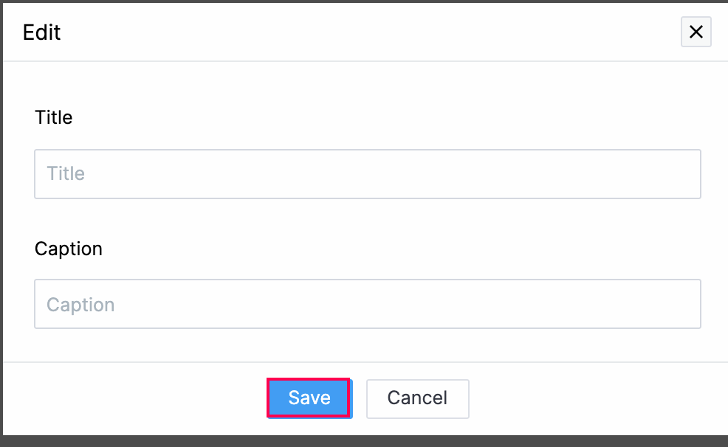Click the dark backdrop below the dialog
This screenshot has width=728, height=447.
(x=364, y=441)
